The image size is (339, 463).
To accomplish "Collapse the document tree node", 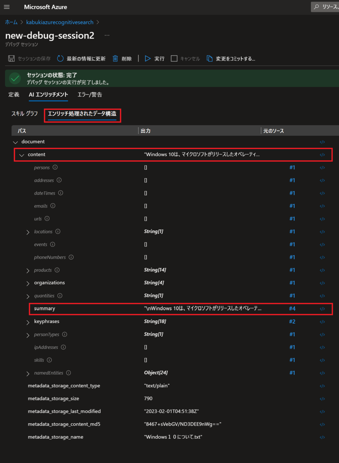I will coord(15,142).
